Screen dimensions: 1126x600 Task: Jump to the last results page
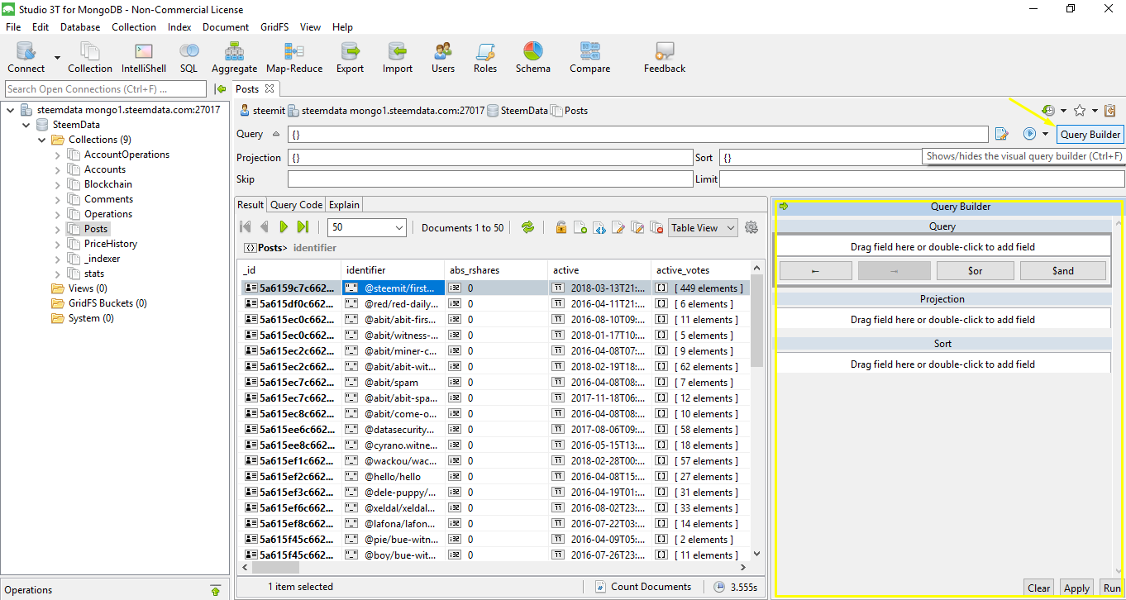pos(303,227)
